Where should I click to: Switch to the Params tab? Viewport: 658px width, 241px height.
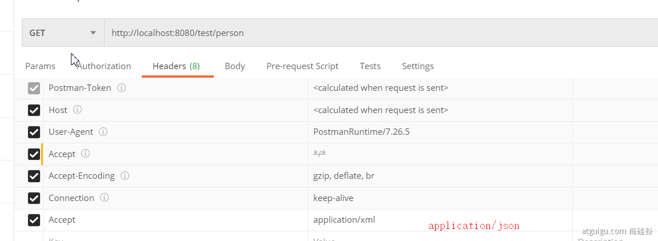(40, 66)
